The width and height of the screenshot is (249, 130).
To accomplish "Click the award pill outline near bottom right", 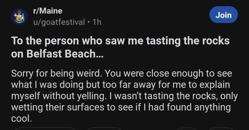I will coord(187,129).
